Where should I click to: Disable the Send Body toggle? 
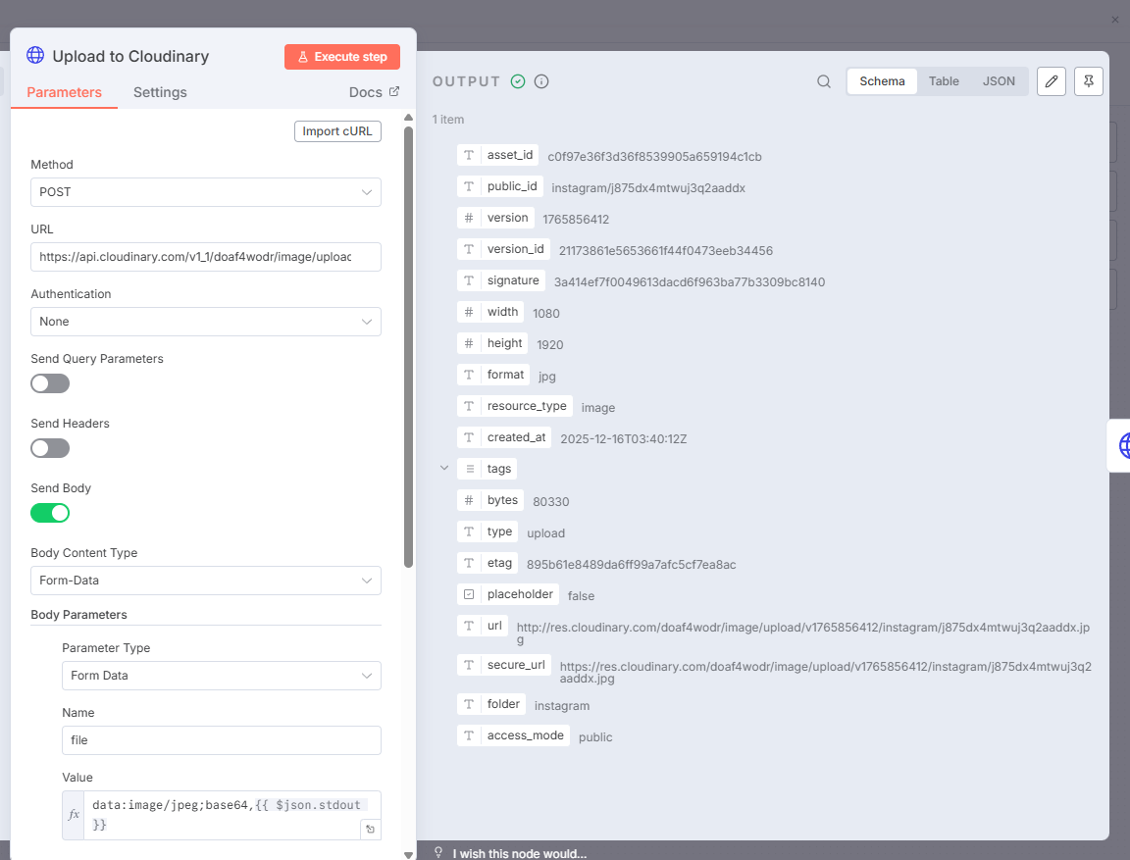tap(50, 513)
